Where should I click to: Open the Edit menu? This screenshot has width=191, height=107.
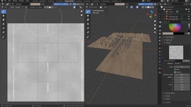[9, 1]
